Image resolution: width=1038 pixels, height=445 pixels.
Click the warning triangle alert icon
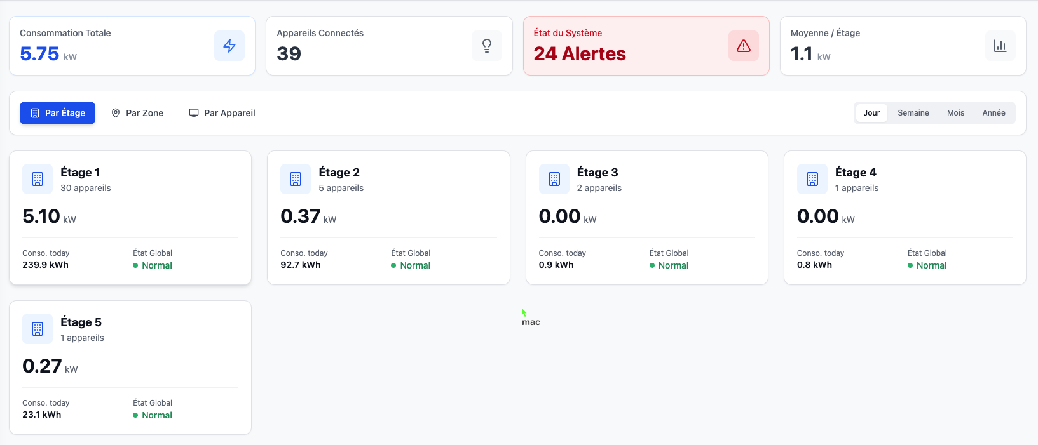pos(743,46)
